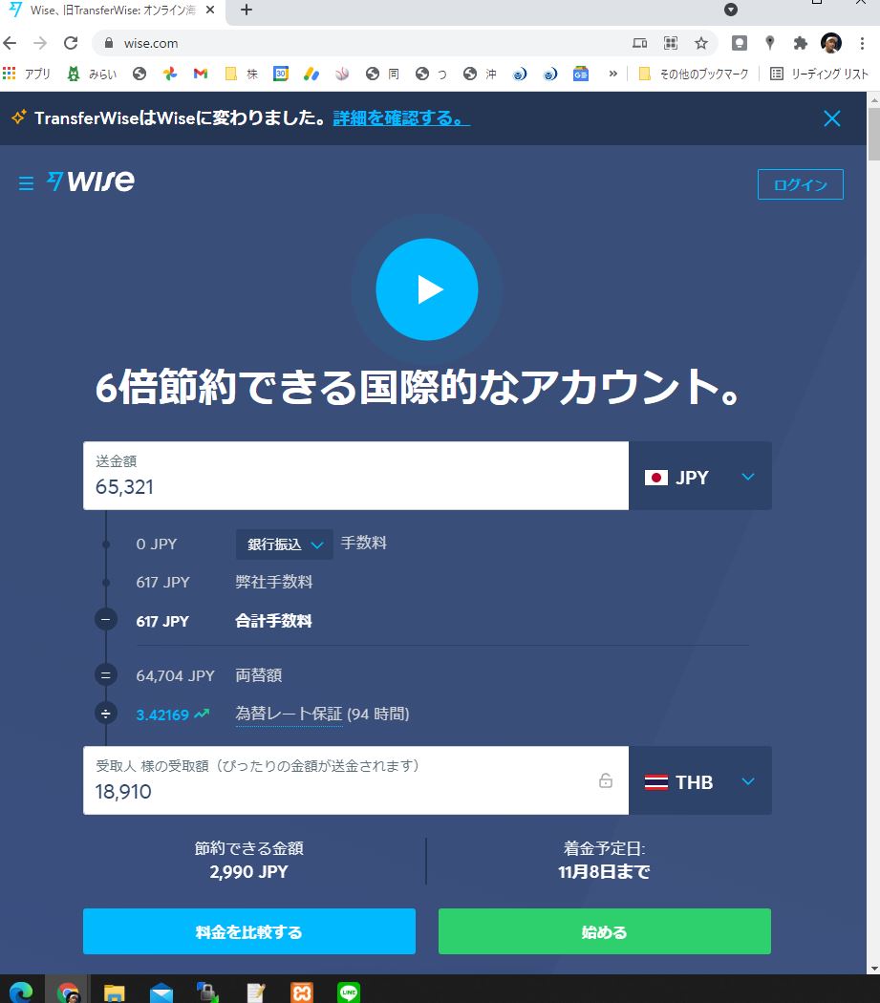Click the 3.42169 exchange rate

pos(162,715)
